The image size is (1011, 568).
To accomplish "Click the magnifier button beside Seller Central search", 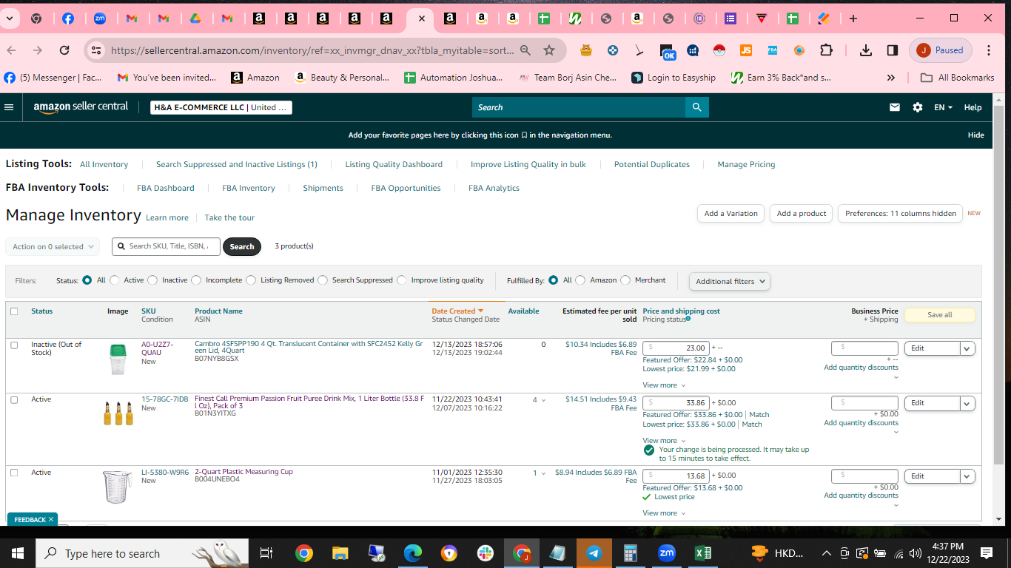I will point(696,107).
